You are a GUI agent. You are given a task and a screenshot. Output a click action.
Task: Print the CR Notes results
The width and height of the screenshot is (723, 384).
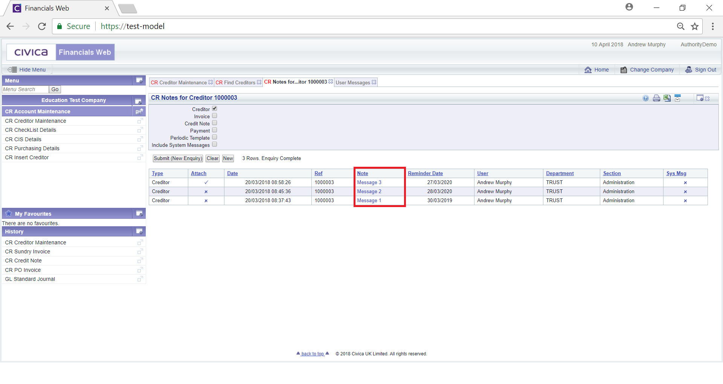tap(656, 98)
